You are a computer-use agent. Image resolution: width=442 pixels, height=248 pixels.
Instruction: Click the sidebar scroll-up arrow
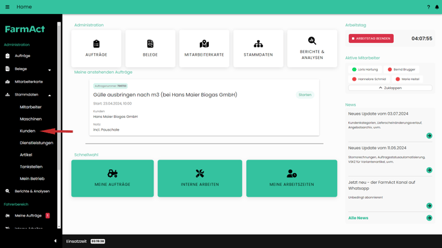click(x=59, y=24)
